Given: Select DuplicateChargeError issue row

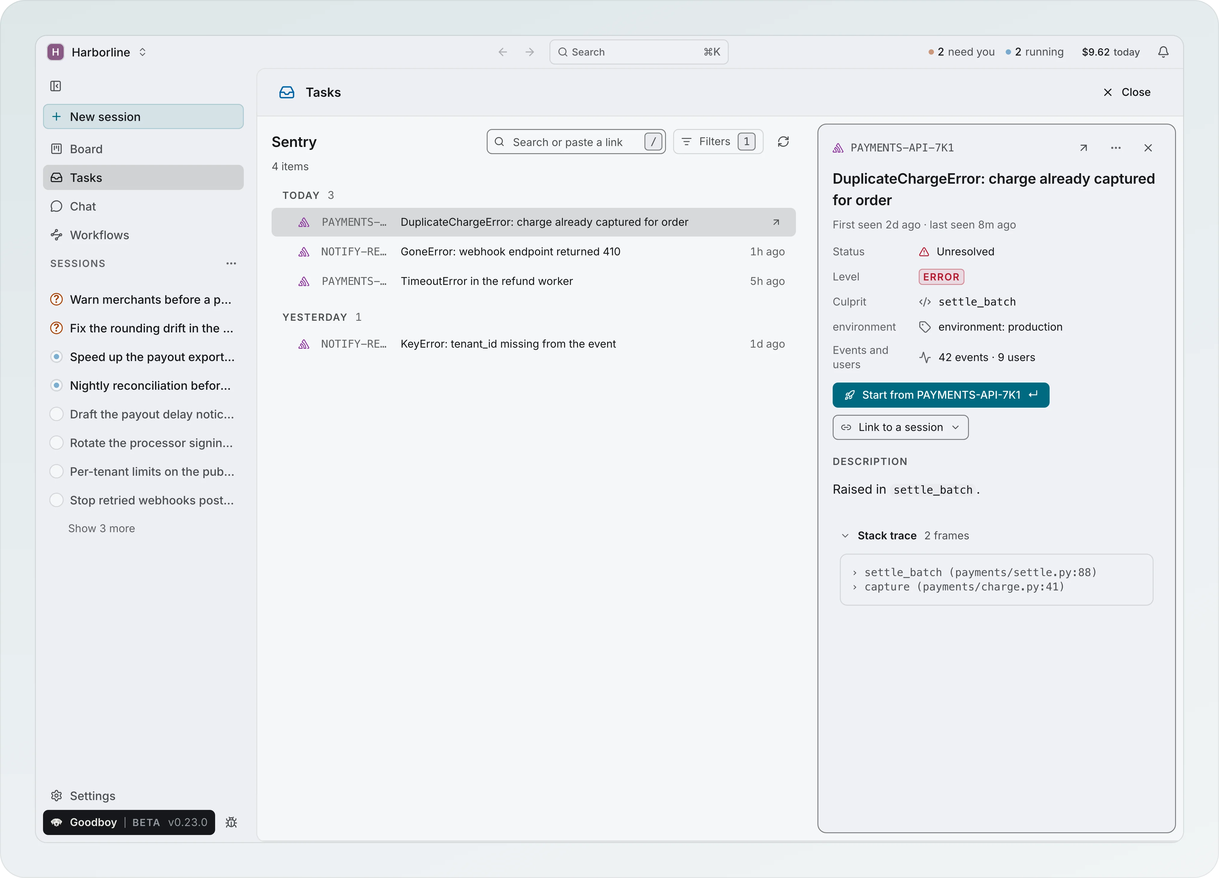Looking at the screenshot, I should [x=533, y=222].
